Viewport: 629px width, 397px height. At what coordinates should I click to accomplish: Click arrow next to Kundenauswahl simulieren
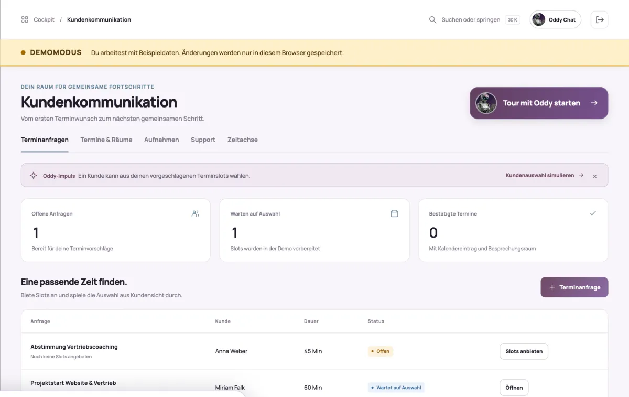[x=581, y=175]
